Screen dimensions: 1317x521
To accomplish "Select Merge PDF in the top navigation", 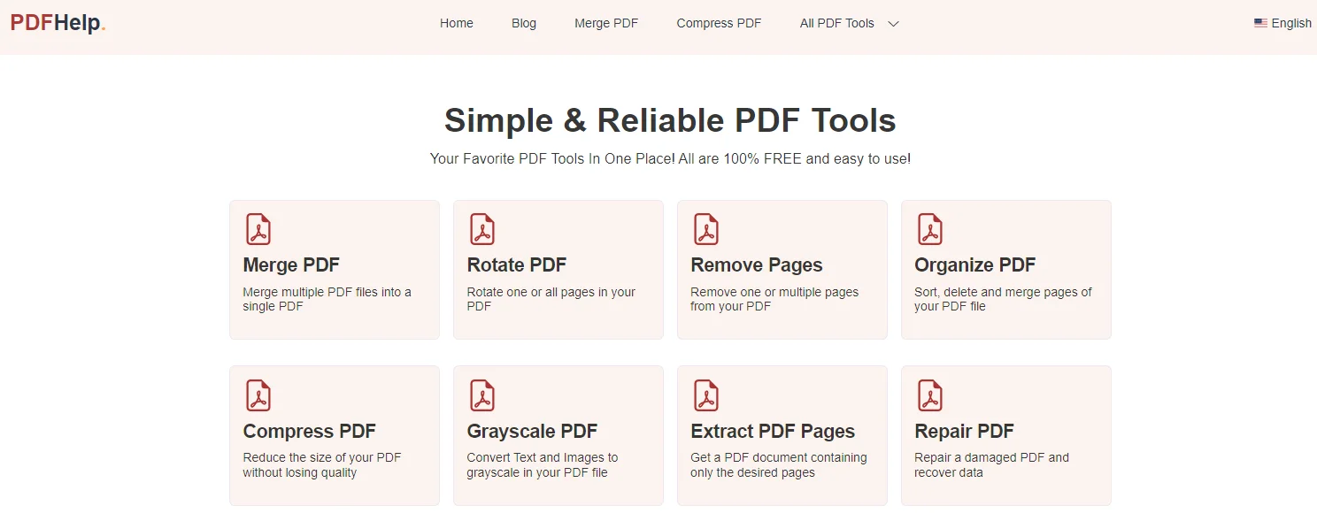I will [x=606, y=23].
